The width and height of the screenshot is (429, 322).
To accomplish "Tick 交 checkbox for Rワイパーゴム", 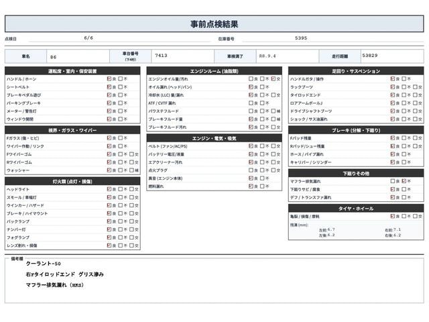I will 131,162.
